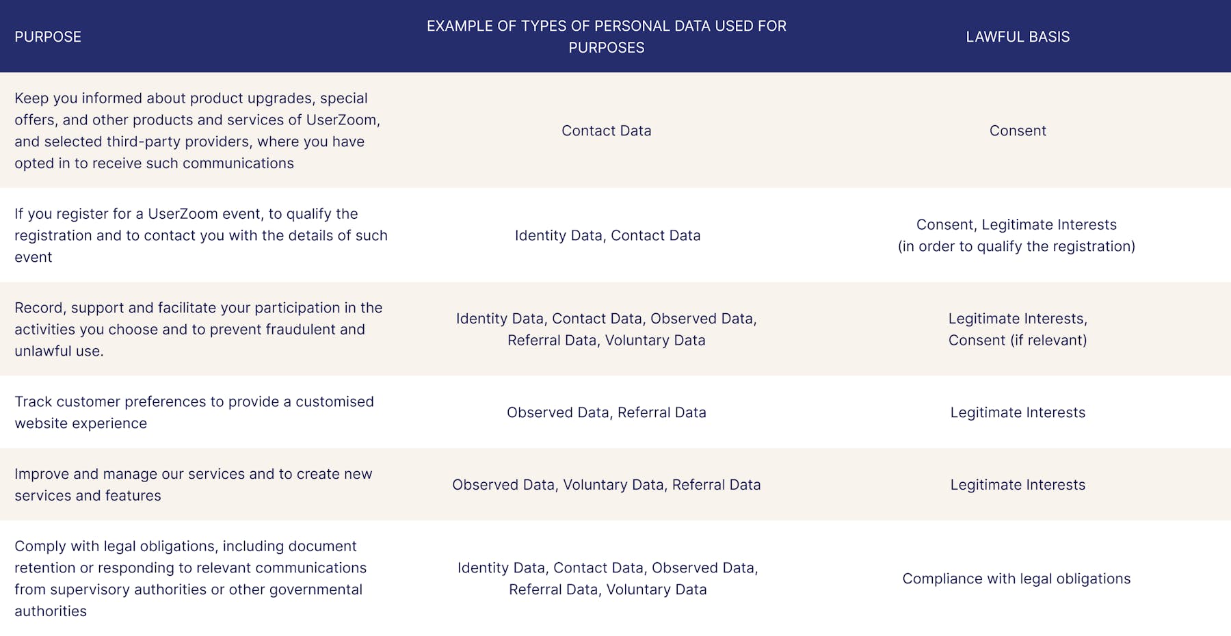Viewport: 1231px width, 636px height.
Task: Click the 'Observed Data, Referral Data' cell
Action: 607,412
